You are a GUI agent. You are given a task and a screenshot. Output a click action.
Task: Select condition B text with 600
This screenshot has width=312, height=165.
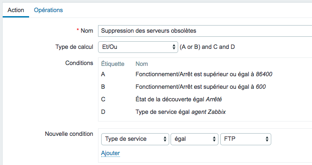tap(201, 87)
